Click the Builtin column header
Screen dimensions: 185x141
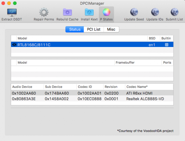(166, 38)
